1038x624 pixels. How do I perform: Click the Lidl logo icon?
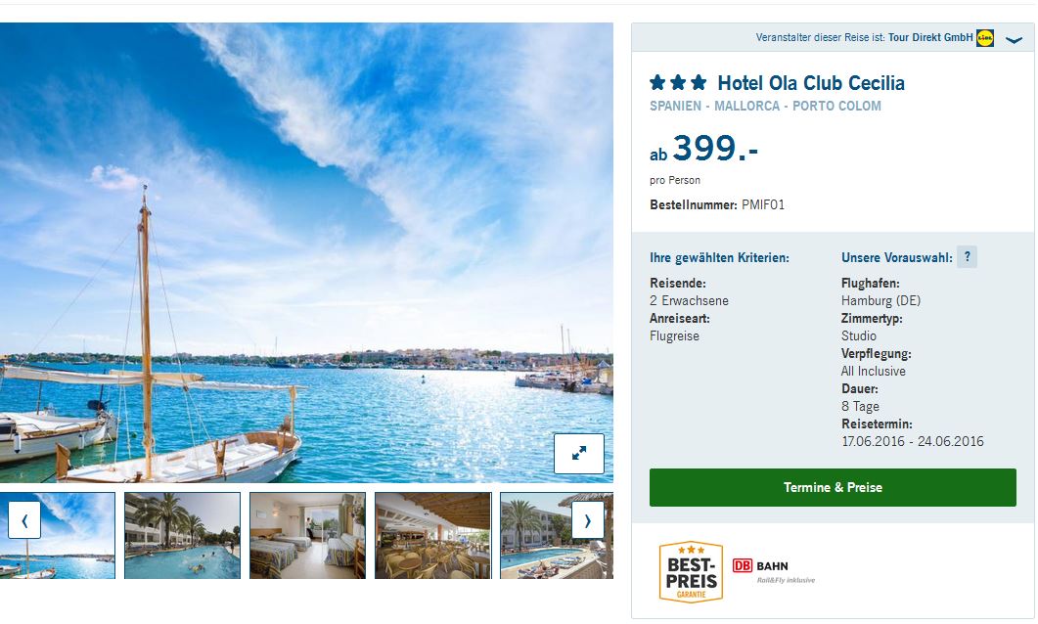[985, 38]
